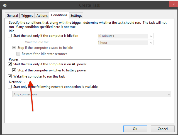Check Restart if the idle state resumes

click(x=18, y=54)
